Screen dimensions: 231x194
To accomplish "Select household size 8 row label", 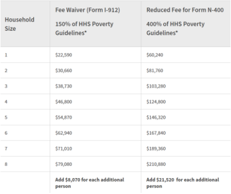I will 6,164.
